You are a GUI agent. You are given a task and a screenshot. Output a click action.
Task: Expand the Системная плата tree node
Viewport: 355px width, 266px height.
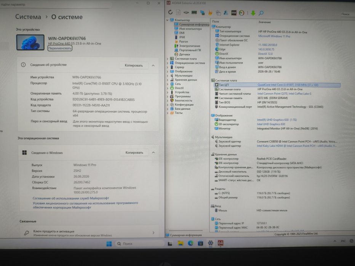[x=167, y=59]
